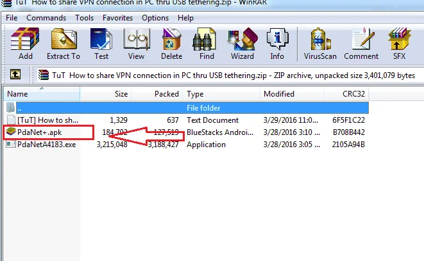Sort files by Type column header
This screenshot has height=261, width=424.
pos(221,94)
